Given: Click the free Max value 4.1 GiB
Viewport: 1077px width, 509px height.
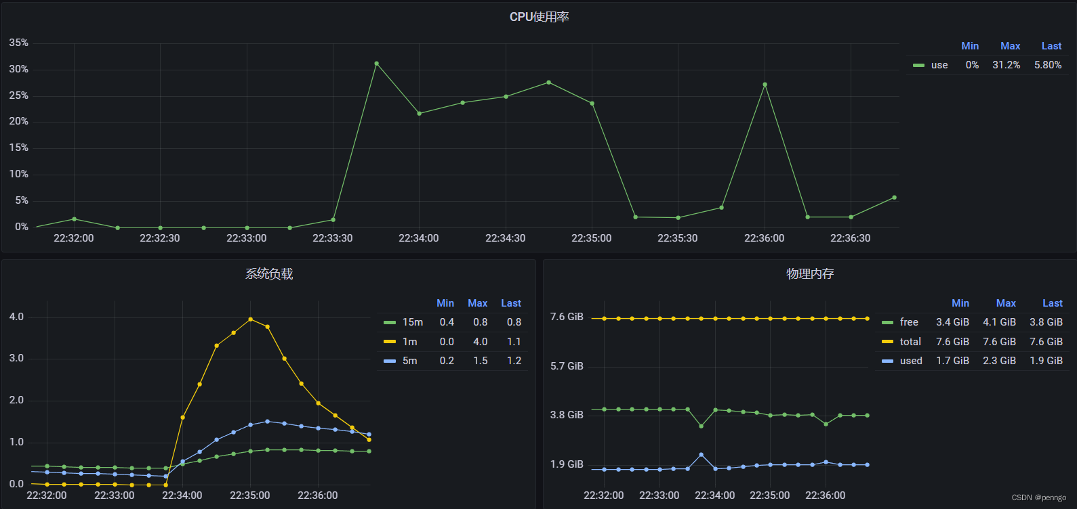Looking at the screenshot, I should pyautogui.click(x=999, y=322).
